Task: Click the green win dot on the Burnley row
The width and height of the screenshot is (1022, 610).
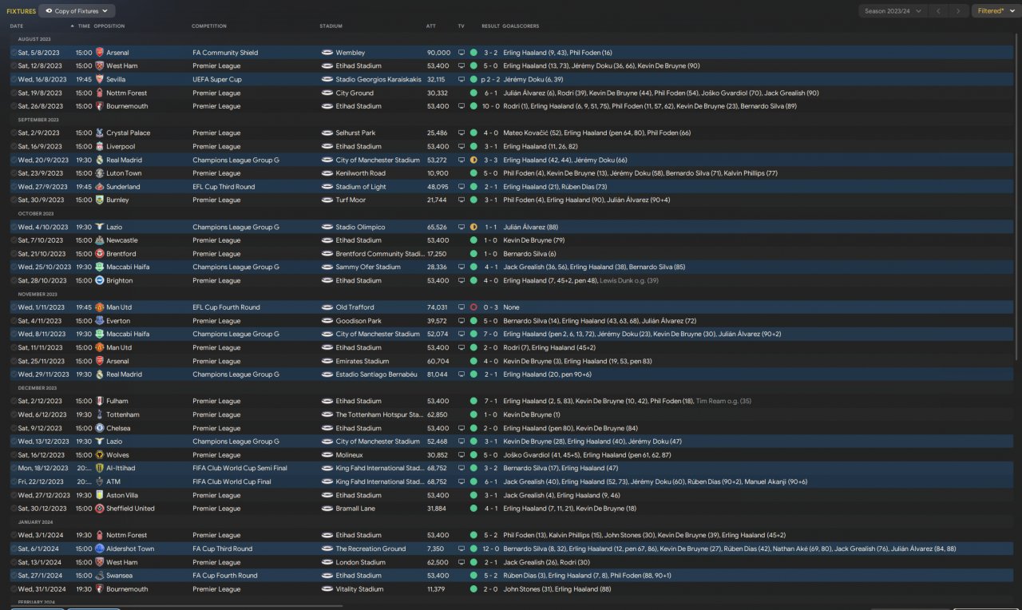Action: 473,200
